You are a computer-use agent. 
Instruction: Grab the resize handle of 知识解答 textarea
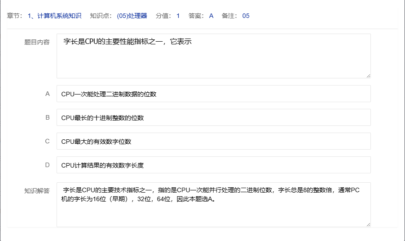pyautogui.click(x=368, y=224)
